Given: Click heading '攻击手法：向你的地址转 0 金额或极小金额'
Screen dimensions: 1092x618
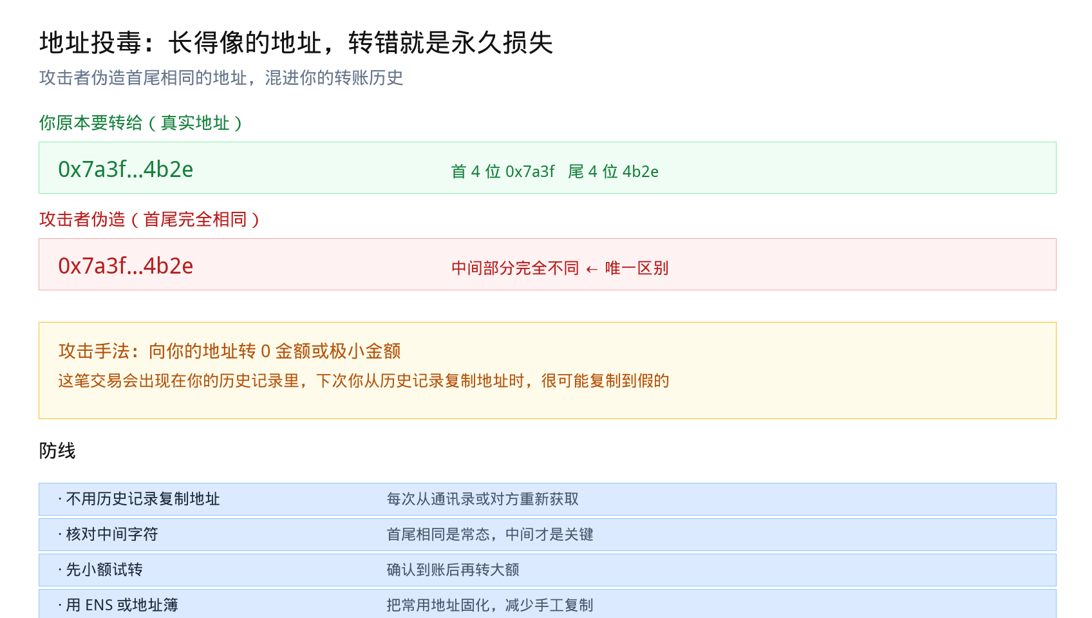Looking at the screenshot, I should click(229, 351).
